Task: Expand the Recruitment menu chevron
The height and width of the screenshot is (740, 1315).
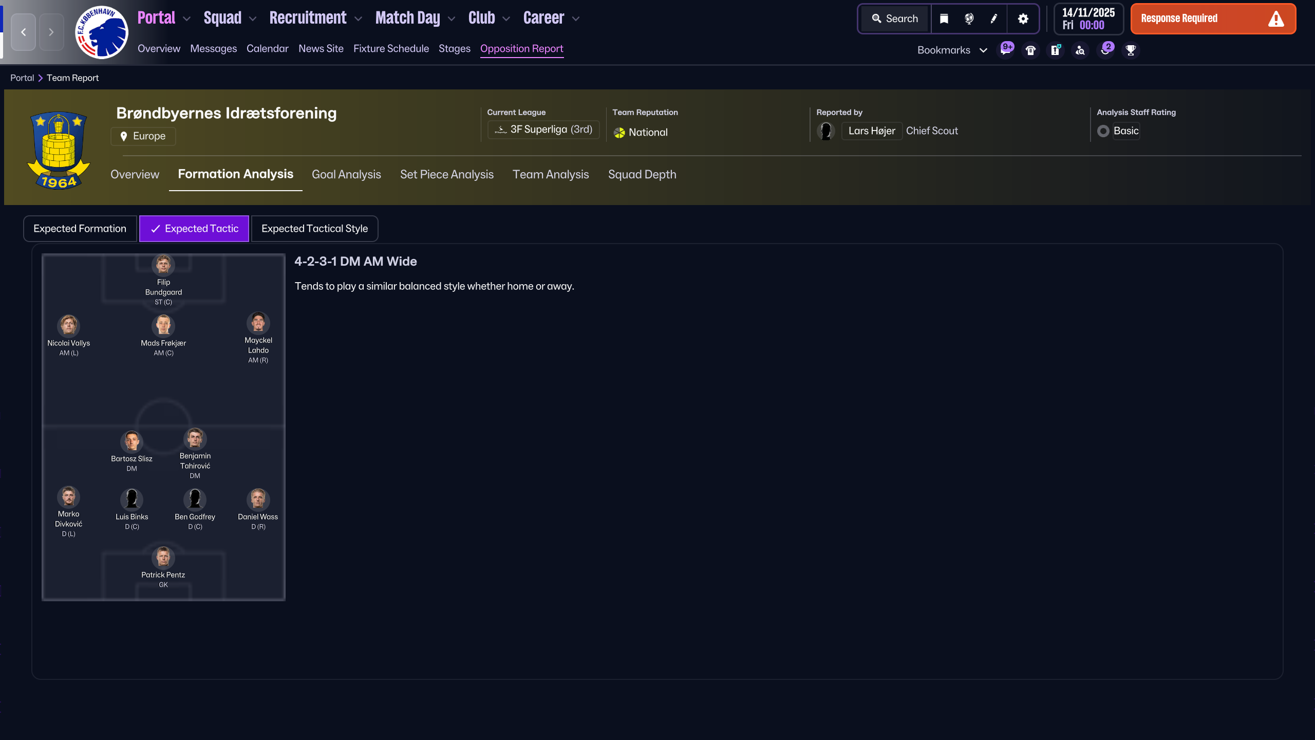Action: point(359,19)
